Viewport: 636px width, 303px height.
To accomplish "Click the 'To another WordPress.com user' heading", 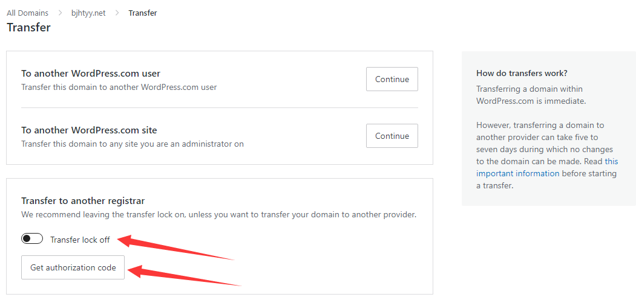I will pyautogui.click(x=91, y=74).
